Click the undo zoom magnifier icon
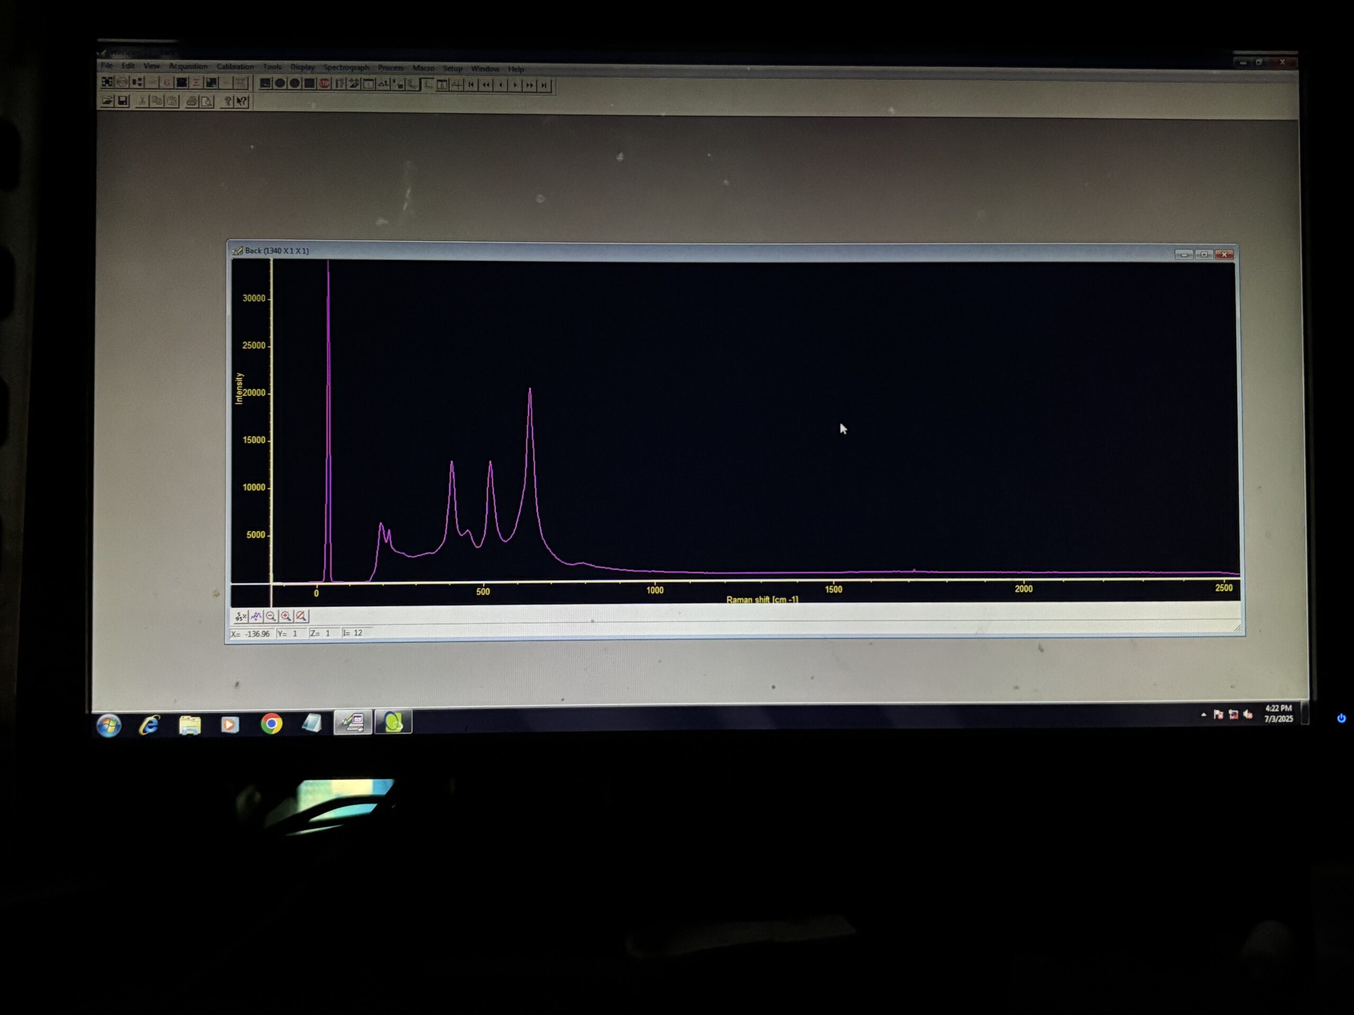This screenshot has height=1015, width=1354. point(301,617)
